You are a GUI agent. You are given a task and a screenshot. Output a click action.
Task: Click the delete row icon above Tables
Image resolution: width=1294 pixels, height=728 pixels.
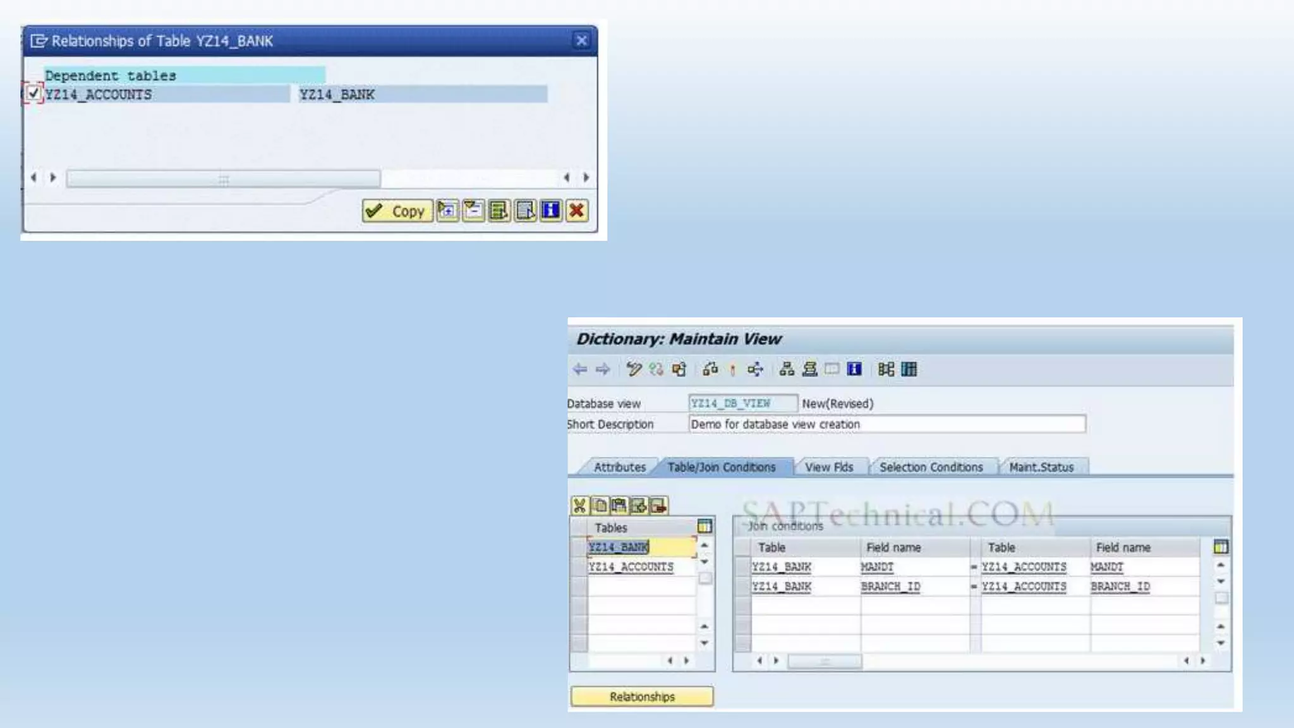tap(658, 506)
